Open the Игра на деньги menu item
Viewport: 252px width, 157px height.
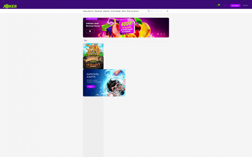click(133, 11)
